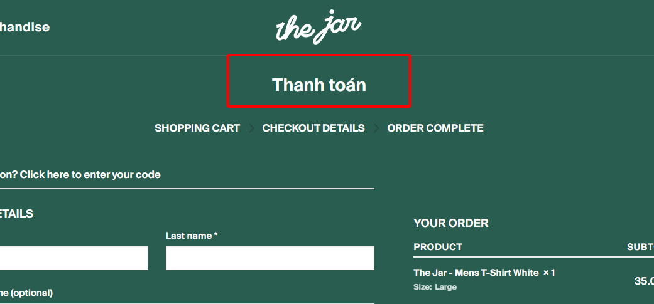Focus the Last name input field
Viewport: 654px width, 304px height.
coord(270,258)
